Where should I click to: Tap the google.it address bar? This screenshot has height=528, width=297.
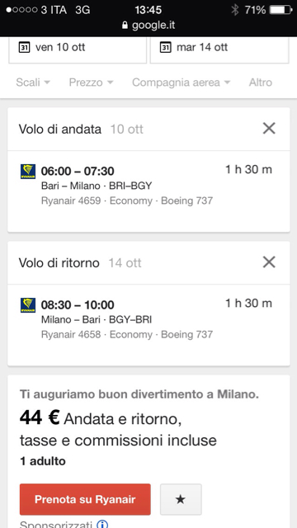tap(148, 26)
